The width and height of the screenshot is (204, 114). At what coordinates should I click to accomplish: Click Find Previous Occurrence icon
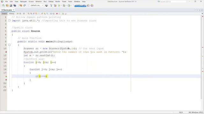point(31,14)
